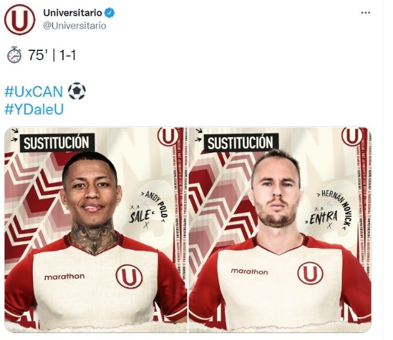Open the three-dot more options menu
The width and height of the screenshot is (393, 340).
[365, 13]
